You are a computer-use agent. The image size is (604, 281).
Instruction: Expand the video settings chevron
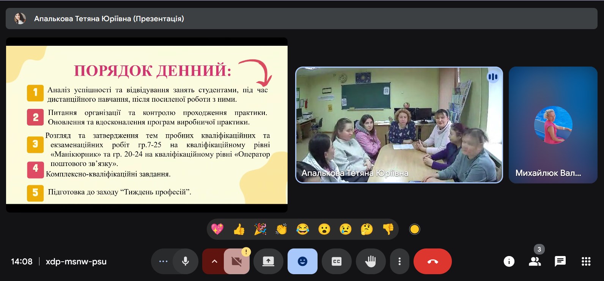[214, 261]
